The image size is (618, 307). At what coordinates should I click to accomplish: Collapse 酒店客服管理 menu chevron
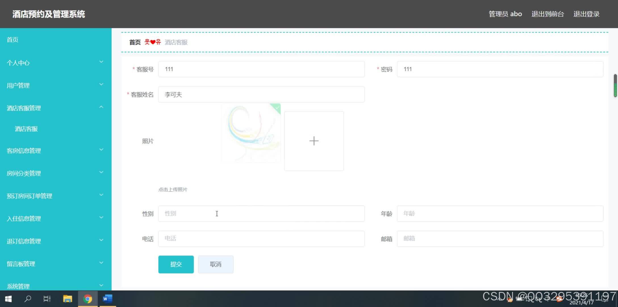[101, 107]
